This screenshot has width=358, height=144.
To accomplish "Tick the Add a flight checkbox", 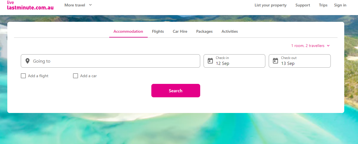I will pos(23,76).
